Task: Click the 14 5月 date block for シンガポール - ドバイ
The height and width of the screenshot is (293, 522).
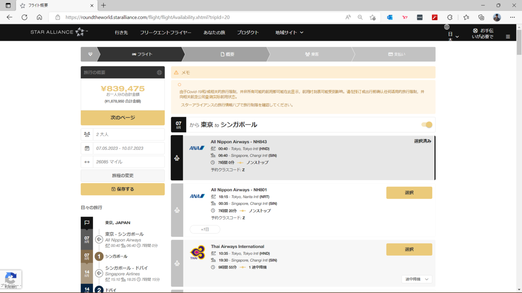Action: (87, 273)
